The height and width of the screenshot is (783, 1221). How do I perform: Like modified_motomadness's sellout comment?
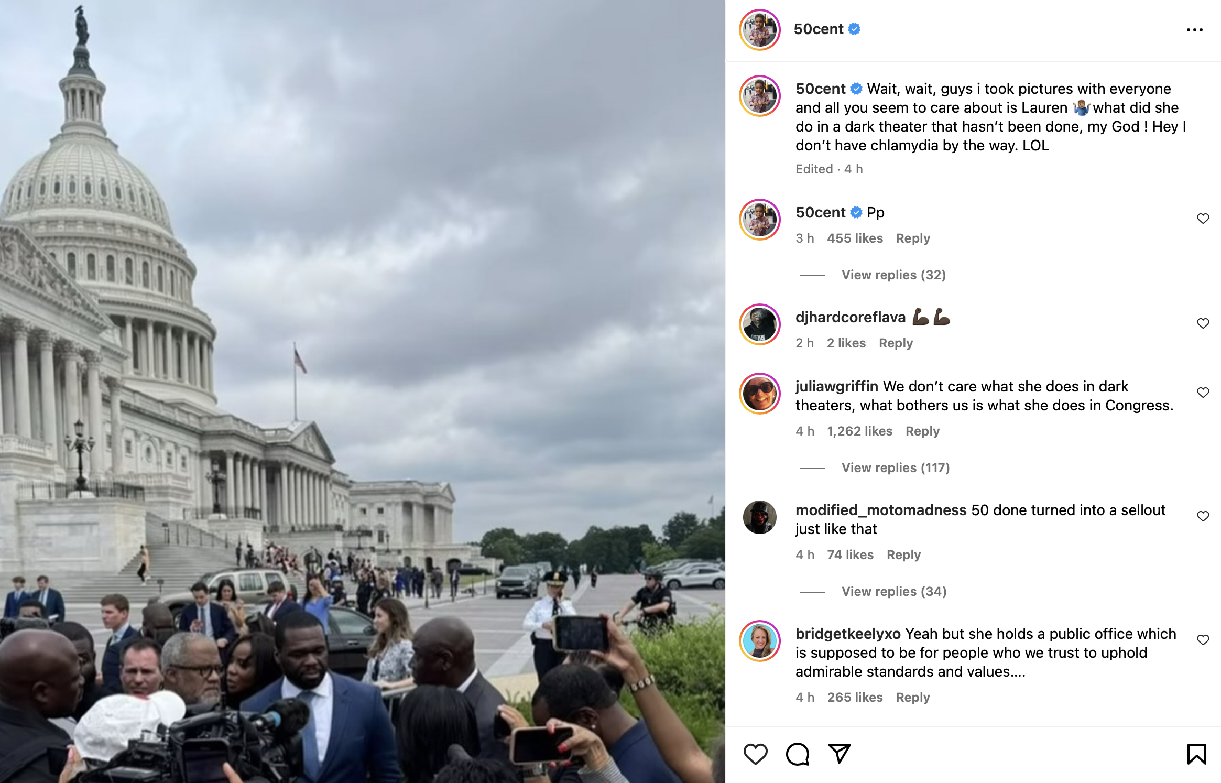pyautogui.click(x=1203, y=516)
